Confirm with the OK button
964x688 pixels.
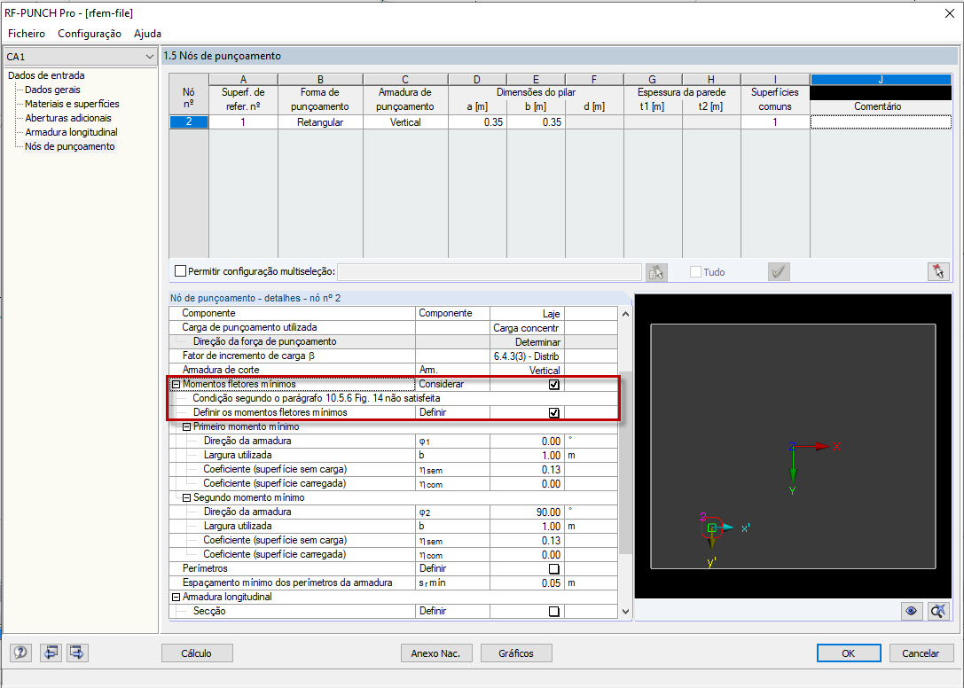pyautogui.click(x=849, y=653)
